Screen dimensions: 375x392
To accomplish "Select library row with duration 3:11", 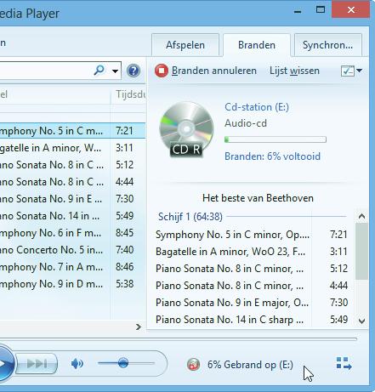I will (72, 148).
